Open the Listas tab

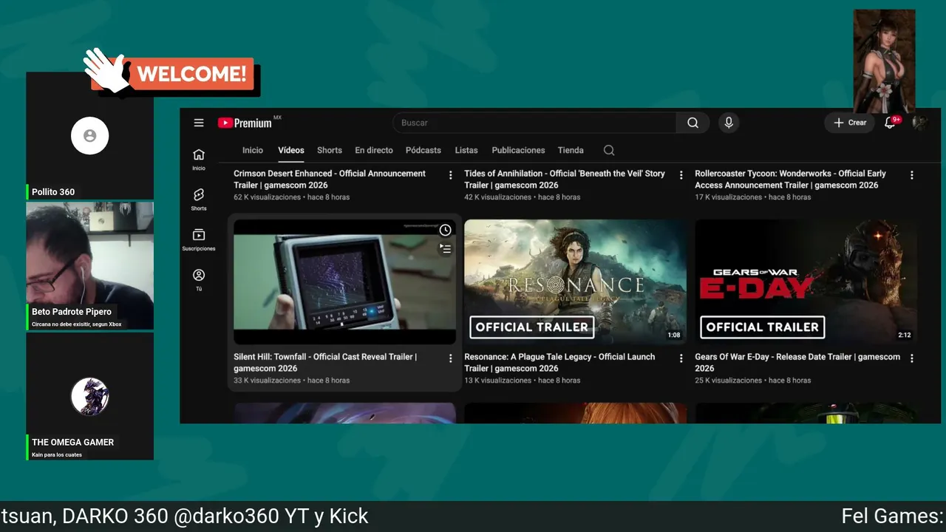click(466, 150)
